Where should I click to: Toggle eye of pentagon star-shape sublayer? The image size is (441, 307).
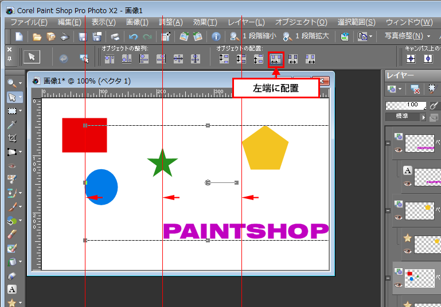408,250
